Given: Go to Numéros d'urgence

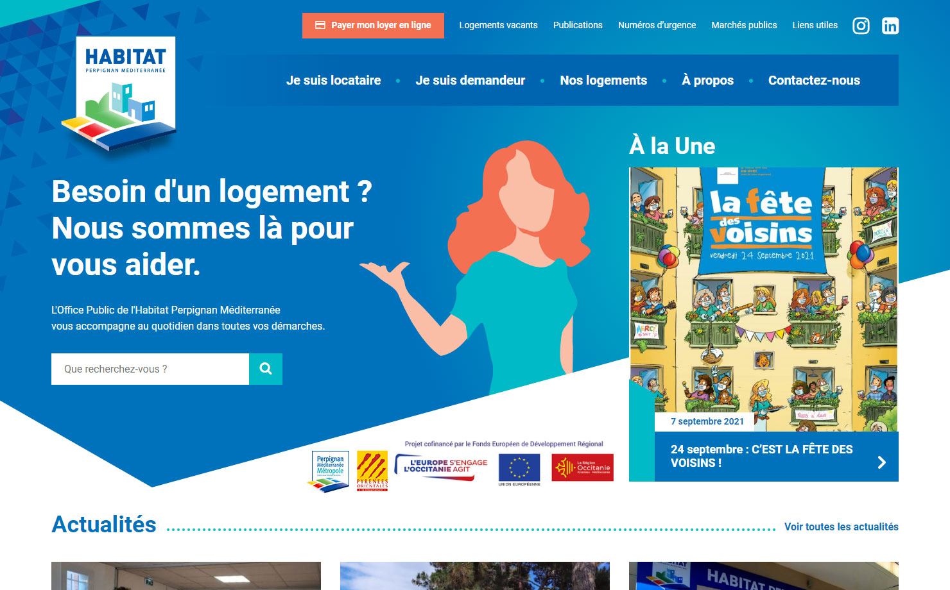Looking at the screenshot, I should [657, 26].
